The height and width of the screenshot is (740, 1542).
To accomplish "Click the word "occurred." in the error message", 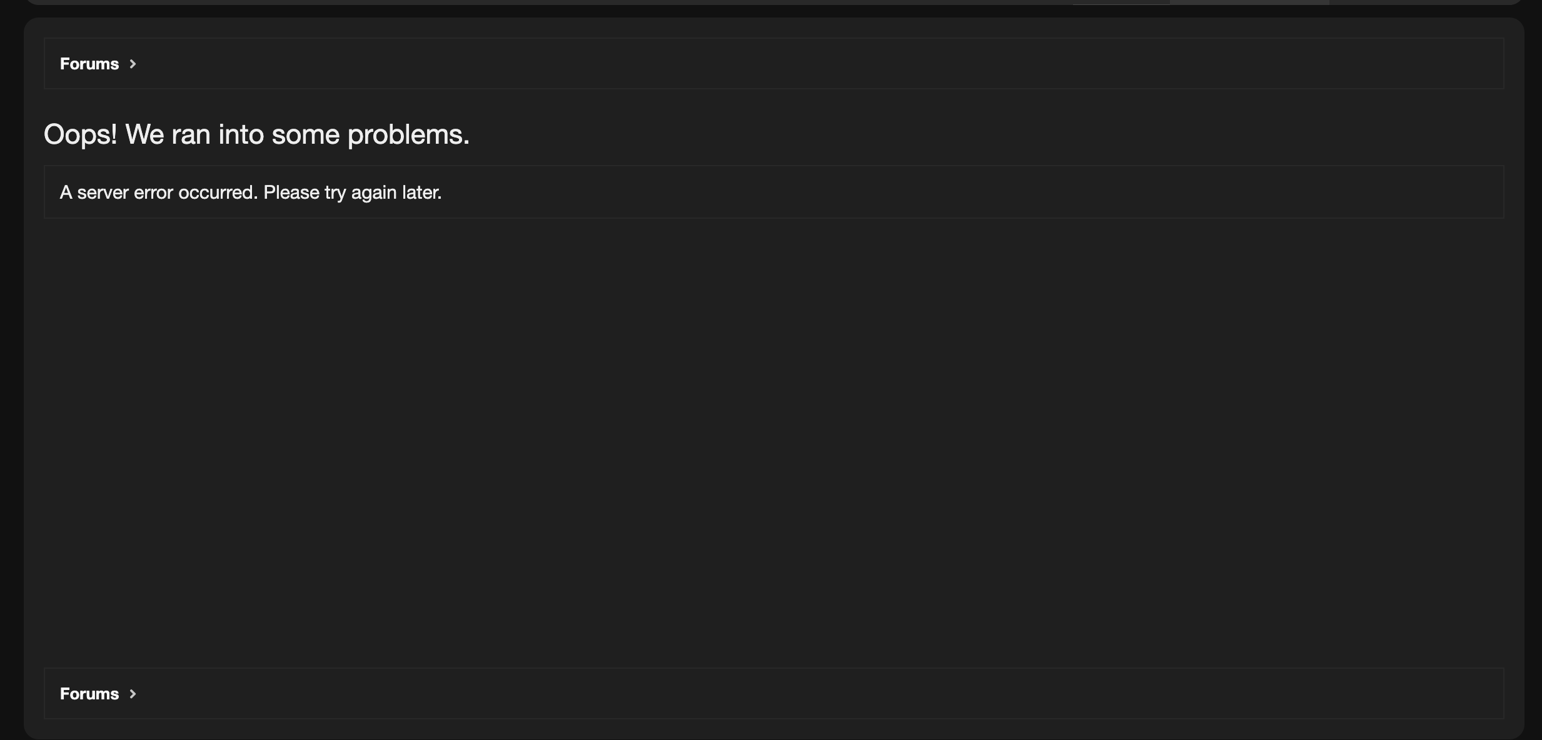I will pyautogui.click(x=218, y=192).
